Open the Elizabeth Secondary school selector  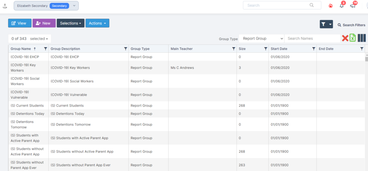tap(46, 6)
